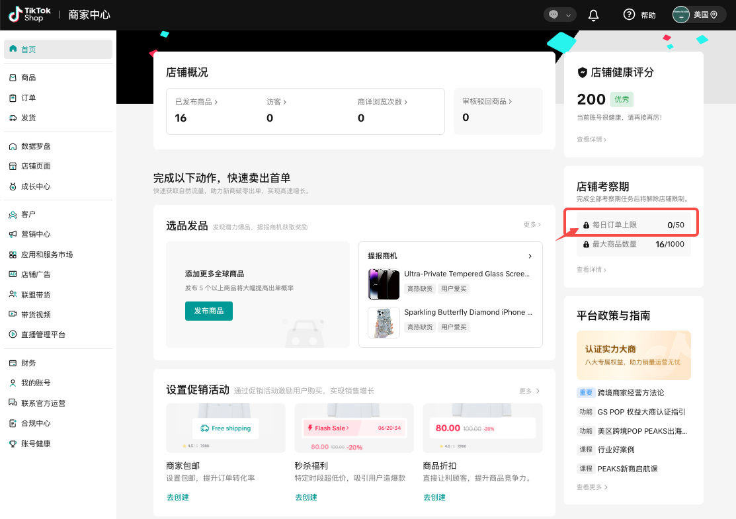Select 首页 in the sidebar menu
The width and height of the screenshot is (736, 519).
pyautogui.click(x=29, y=48)
